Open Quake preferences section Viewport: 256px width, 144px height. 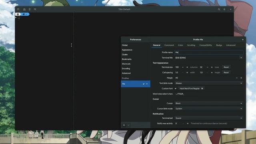[x=136, y=54]
